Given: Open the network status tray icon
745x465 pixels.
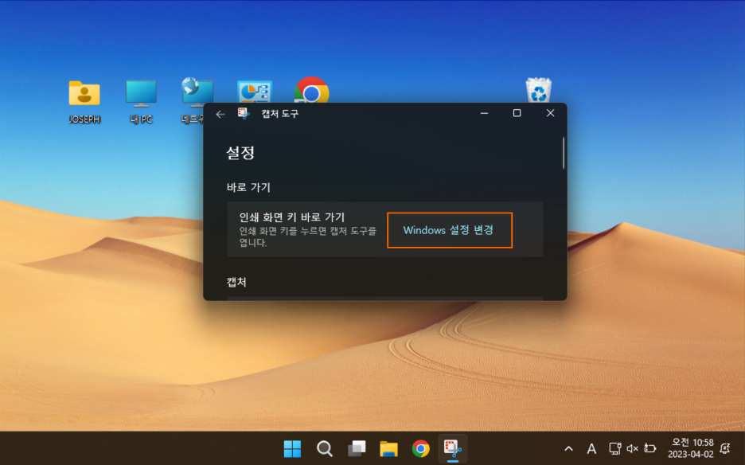Looking at the screenshot, I should (x=614, y=448).
